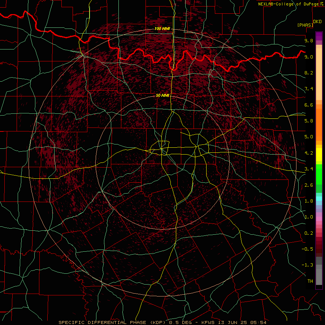325x325 pixels.
Task: Click the 100 NMI range ring label
Action: point(162,29)
